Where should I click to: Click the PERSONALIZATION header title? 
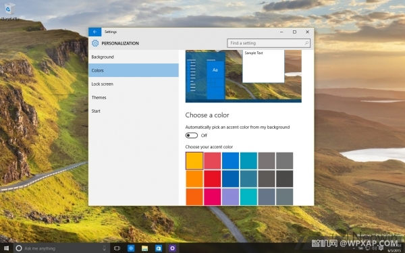tap(120, 43)
